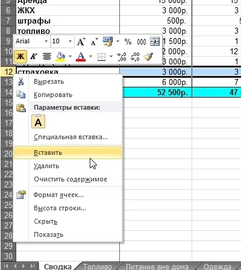The height and width of the screenshot is (270, 241).
Task: Choose Скрыть to hide row
Action: (x=67, y=221)
